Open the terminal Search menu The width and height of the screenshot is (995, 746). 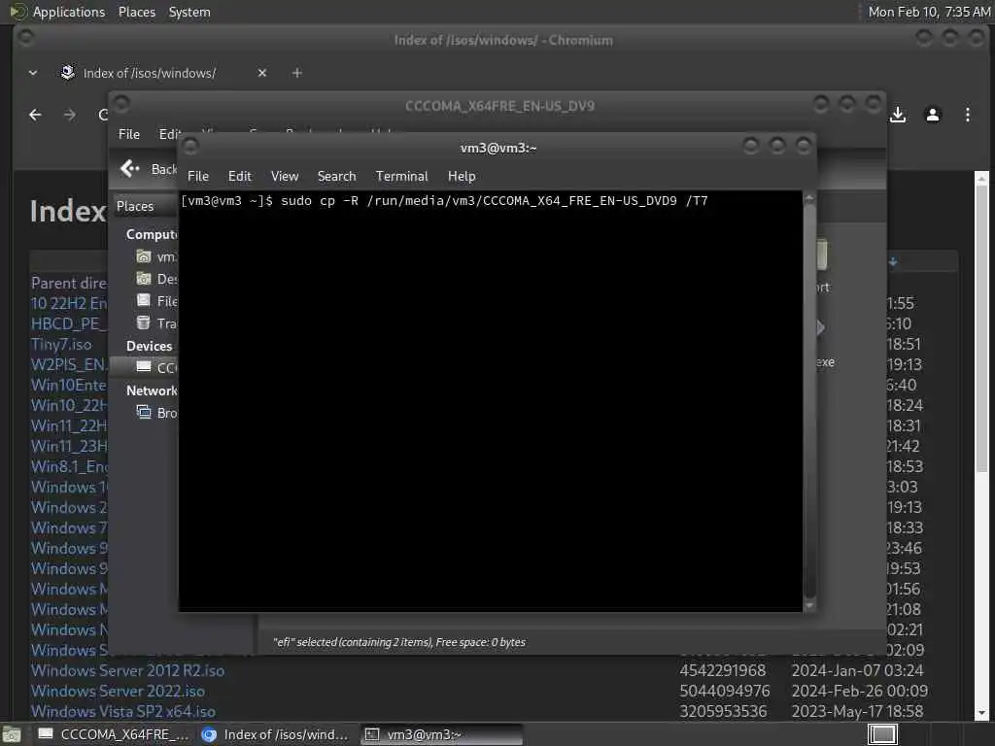pyautogui.click(x=336, y=177)
